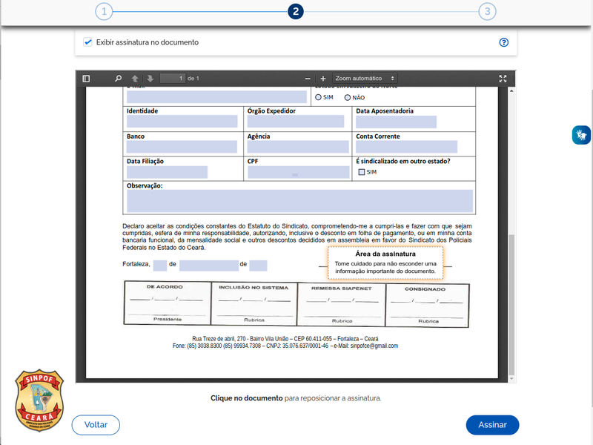Open the VLibras accessibility widget
Screen dimensions: 593x445
click(x=581, y=135)
